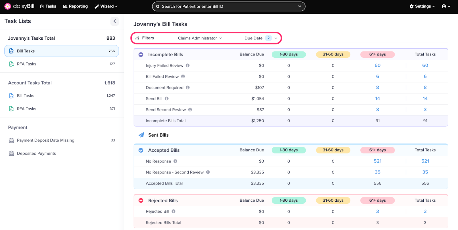458x230 pixels.
Task: Click info icon next to Rejected Bill
Action: coord(173,211)
